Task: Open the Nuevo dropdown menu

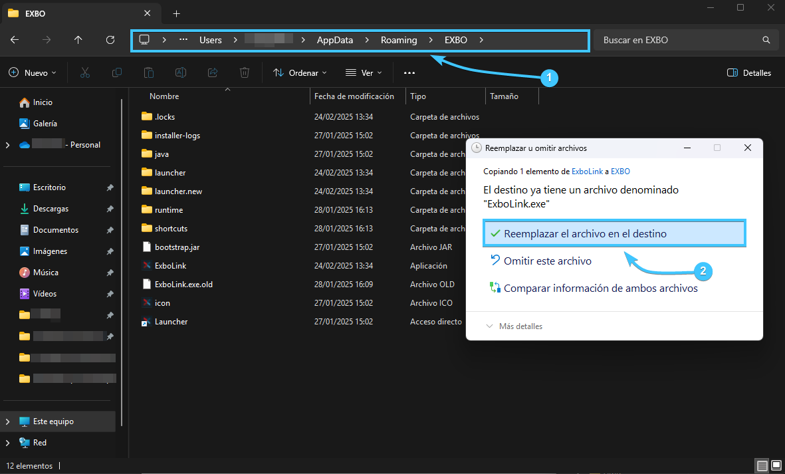Action: [33, 73]
